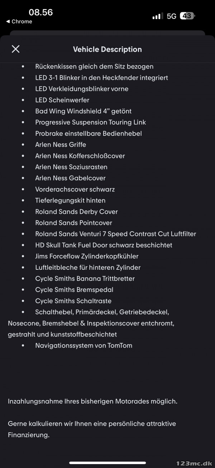Tap the 08.56 clock in status bar
215x468 pixels.
click(x=41, y=12)
